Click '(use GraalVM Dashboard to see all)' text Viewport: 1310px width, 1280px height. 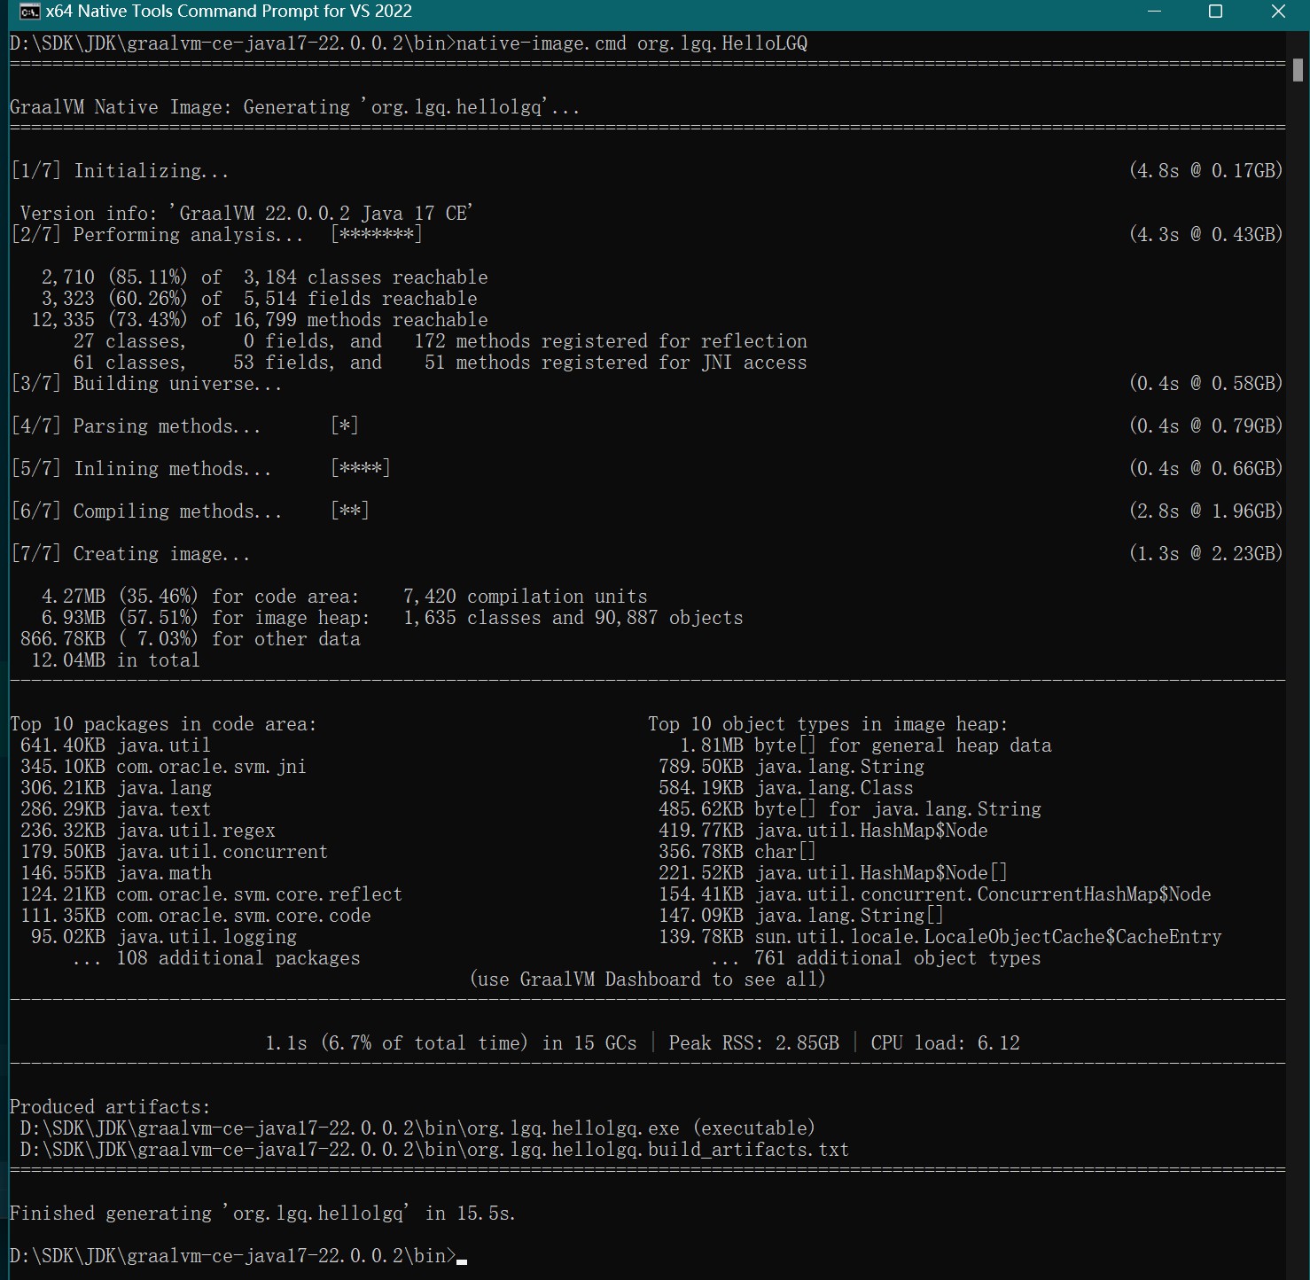(x=648, y=980)
